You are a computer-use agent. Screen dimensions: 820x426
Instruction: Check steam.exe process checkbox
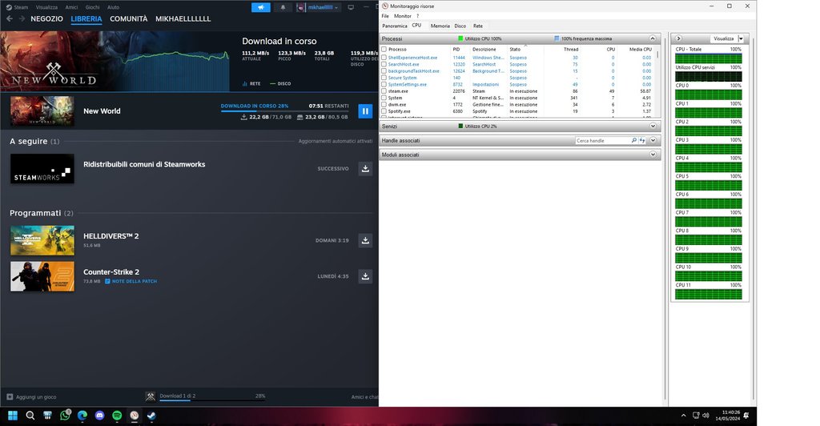pyautogui.click(x=384, y=91)
